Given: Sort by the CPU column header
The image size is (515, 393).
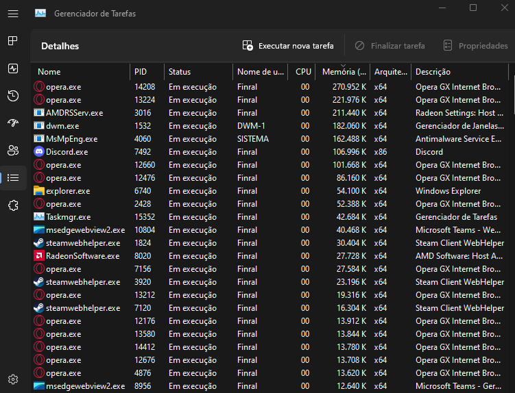Looking at the screenshot, I should [302, 71].
